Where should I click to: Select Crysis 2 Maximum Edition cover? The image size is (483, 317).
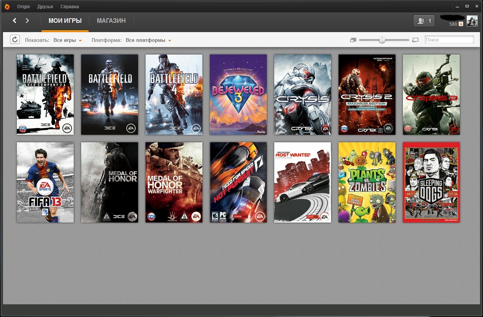(x=367, y=94)
